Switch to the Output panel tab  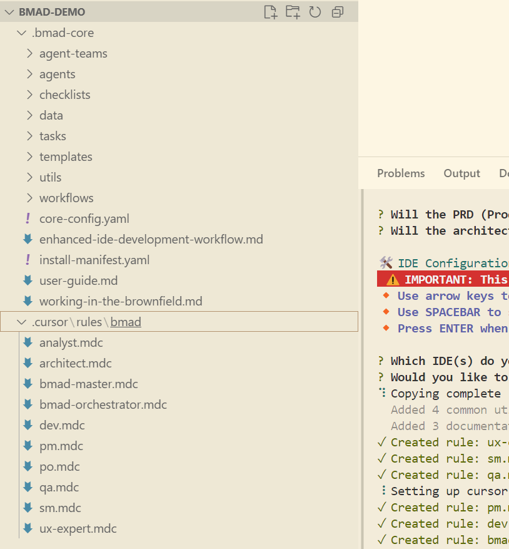pyautogui.click(x=461, y=173)
